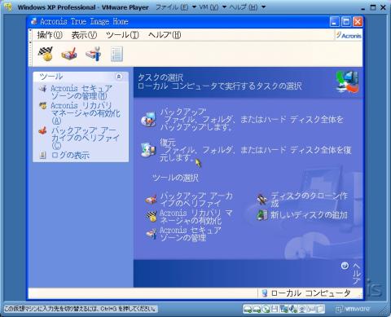Click the Ctrl+G input hint message

point(81,309)
